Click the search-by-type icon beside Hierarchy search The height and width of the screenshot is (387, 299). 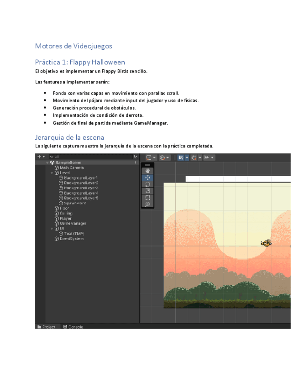tap(135, 157)
